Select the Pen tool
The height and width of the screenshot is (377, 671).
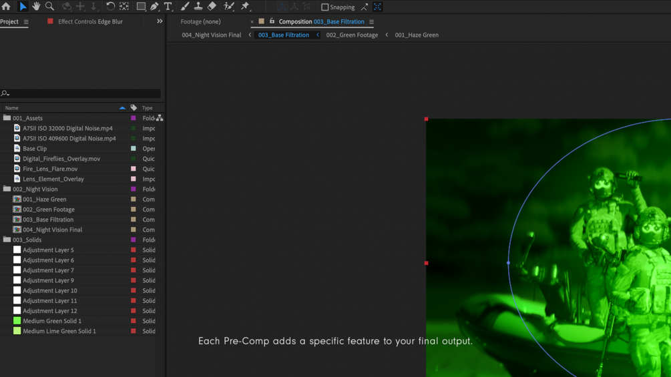(x=154, y=7)
